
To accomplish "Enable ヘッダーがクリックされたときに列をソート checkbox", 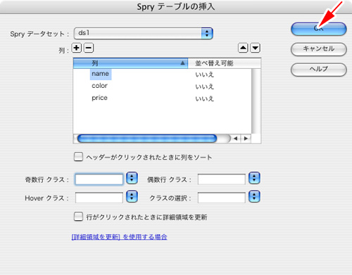I will 78,157.
